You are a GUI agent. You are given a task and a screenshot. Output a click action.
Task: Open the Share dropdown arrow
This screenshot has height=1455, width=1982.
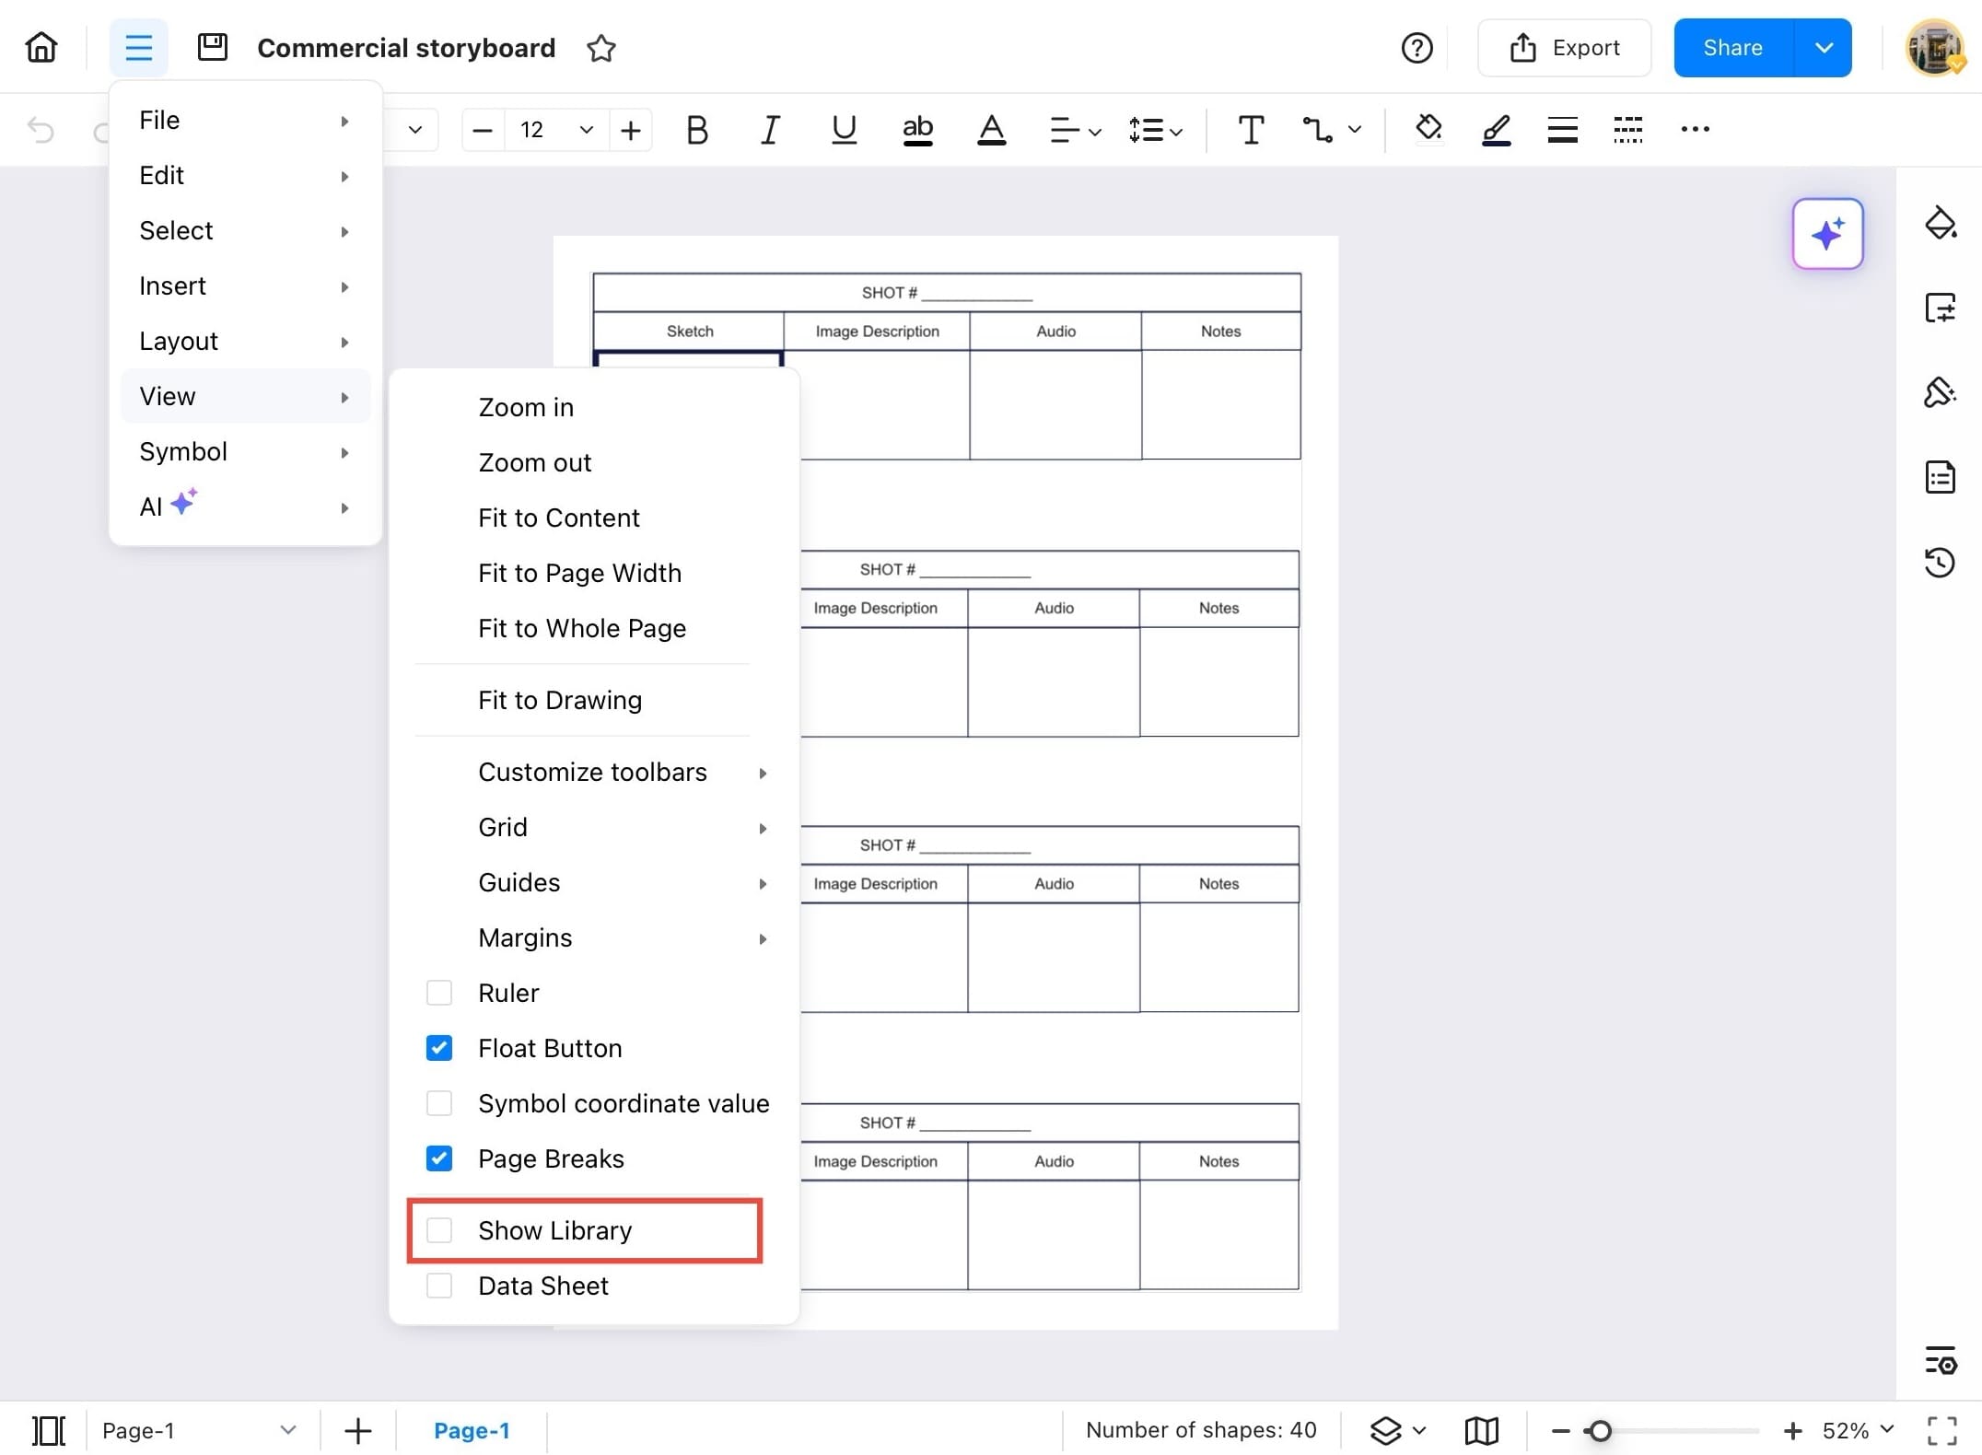pyautogui.click(x=1823, y=47)
